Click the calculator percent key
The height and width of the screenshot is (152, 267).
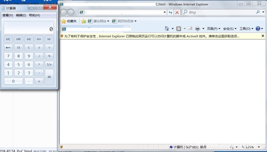pyautogui.click(x=49, y=56)
